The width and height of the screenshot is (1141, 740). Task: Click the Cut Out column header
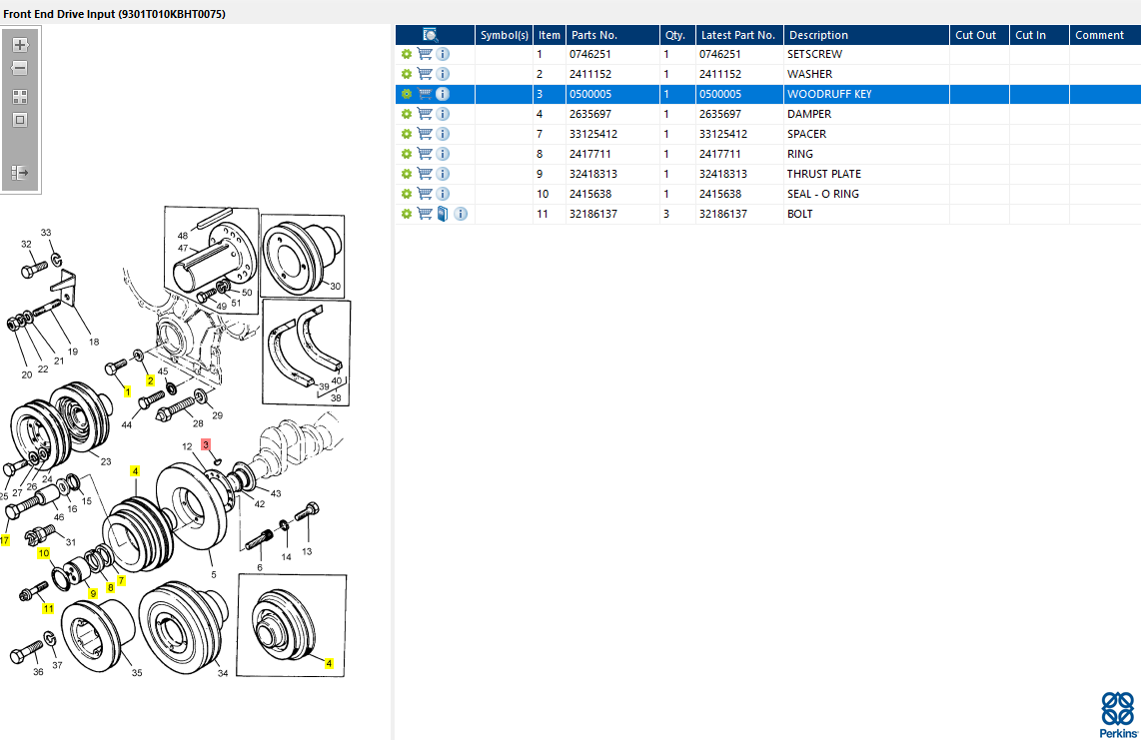(979, 35)
